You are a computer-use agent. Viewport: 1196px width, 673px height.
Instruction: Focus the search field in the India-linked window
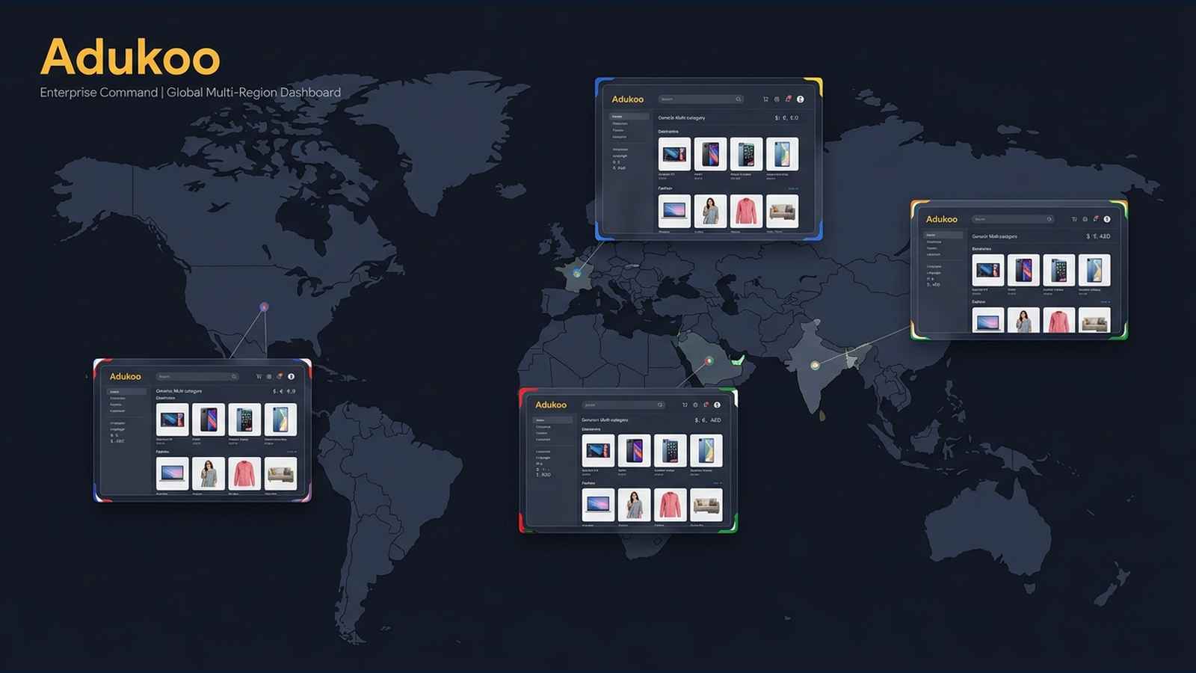(x=1013, y=219)
